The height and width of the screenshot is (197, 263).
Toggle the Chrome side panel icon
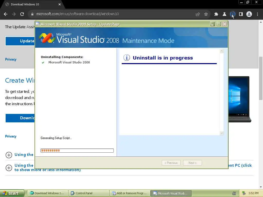[241, 14]
